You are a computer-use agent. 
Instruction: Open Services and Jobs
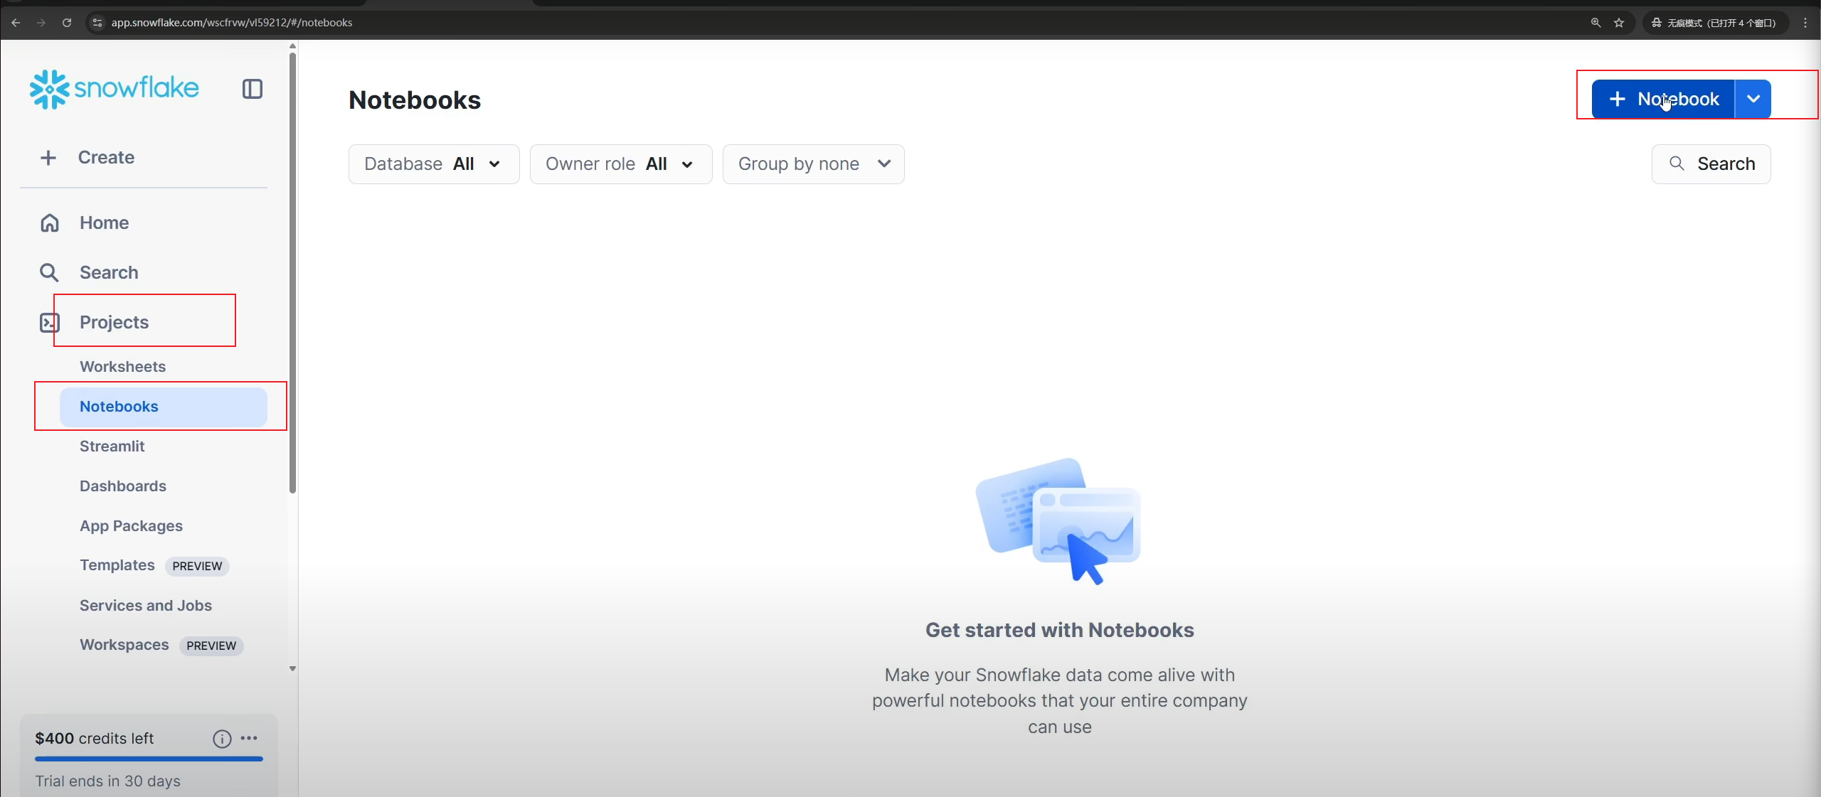tap(146, 606)
